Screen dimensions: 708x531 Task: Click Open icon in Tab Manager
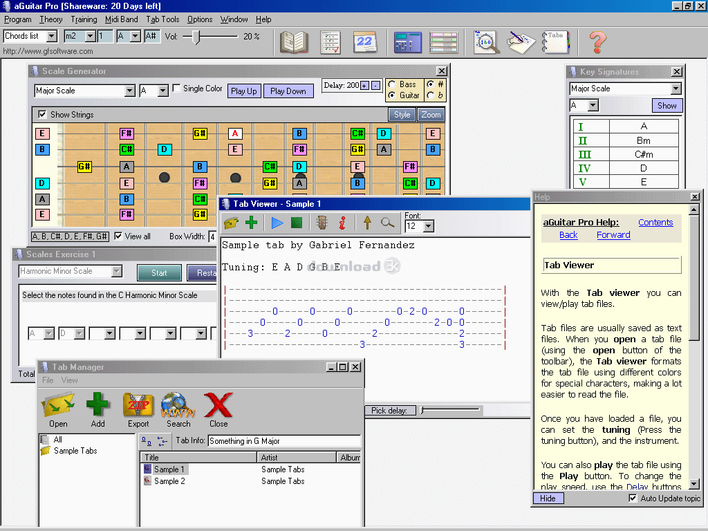pyautogui.click(x=58, y=409)
